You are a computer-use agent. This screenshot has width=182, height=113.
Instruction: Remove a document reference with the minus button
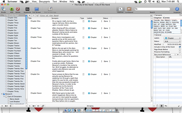pyautogui.click(x=180, y=55)
